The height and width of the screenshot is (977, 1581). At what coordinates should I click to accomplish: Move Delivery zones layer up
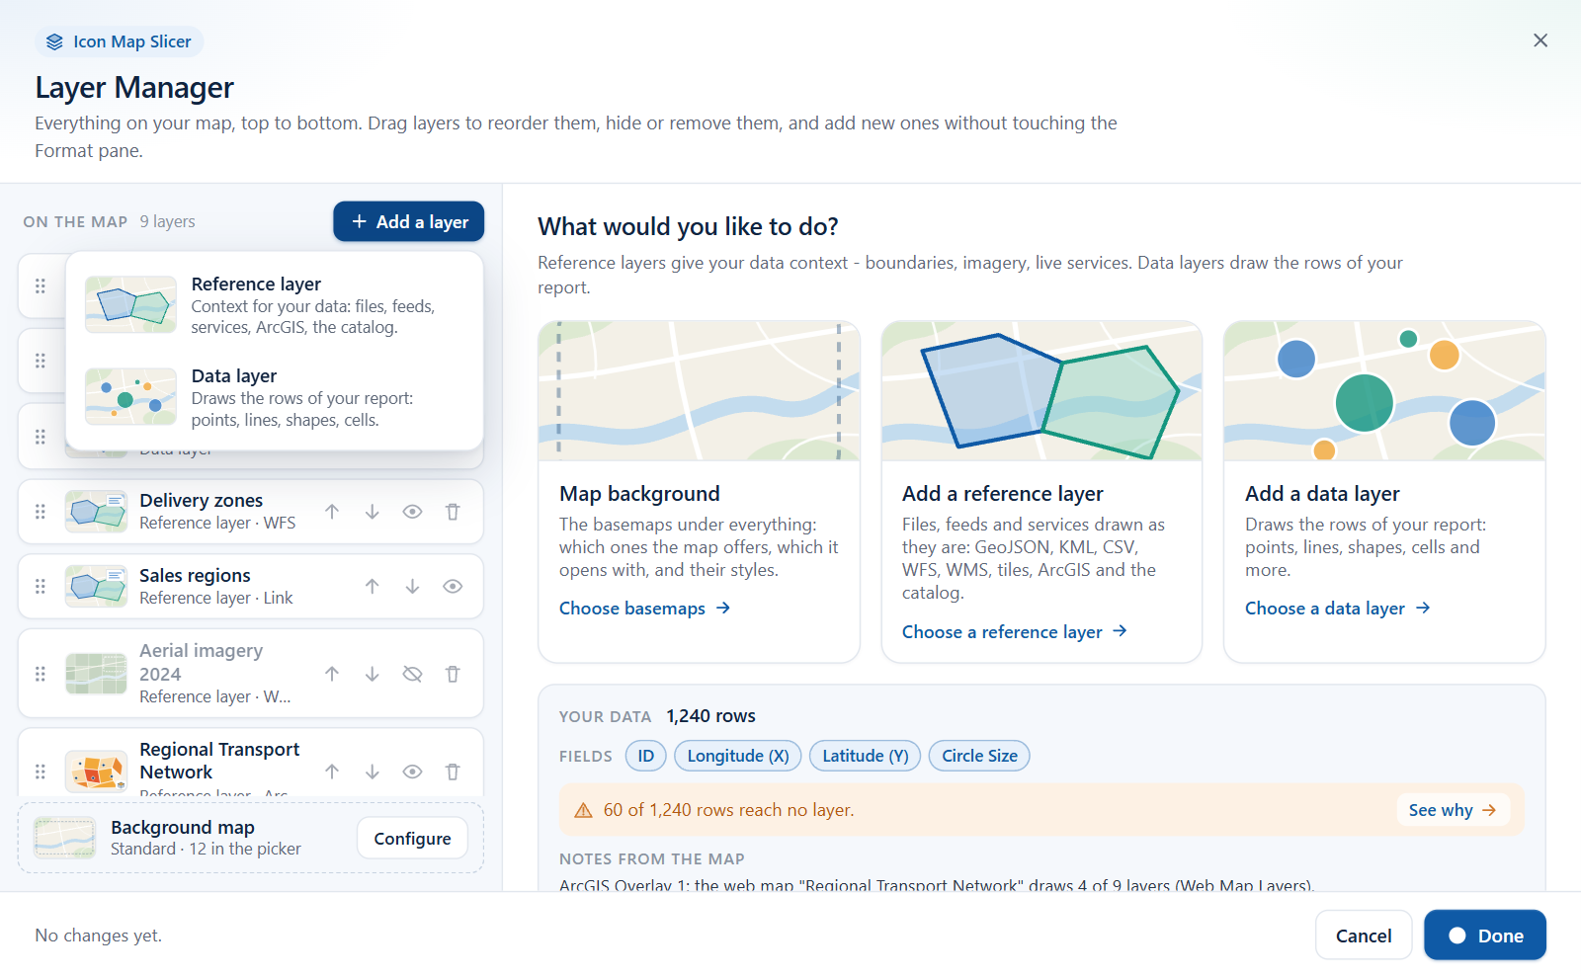click(x=332, y=512)
